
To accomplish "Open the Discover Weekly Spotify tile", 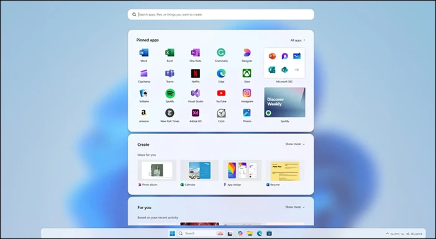I will (x=284, y=102).
